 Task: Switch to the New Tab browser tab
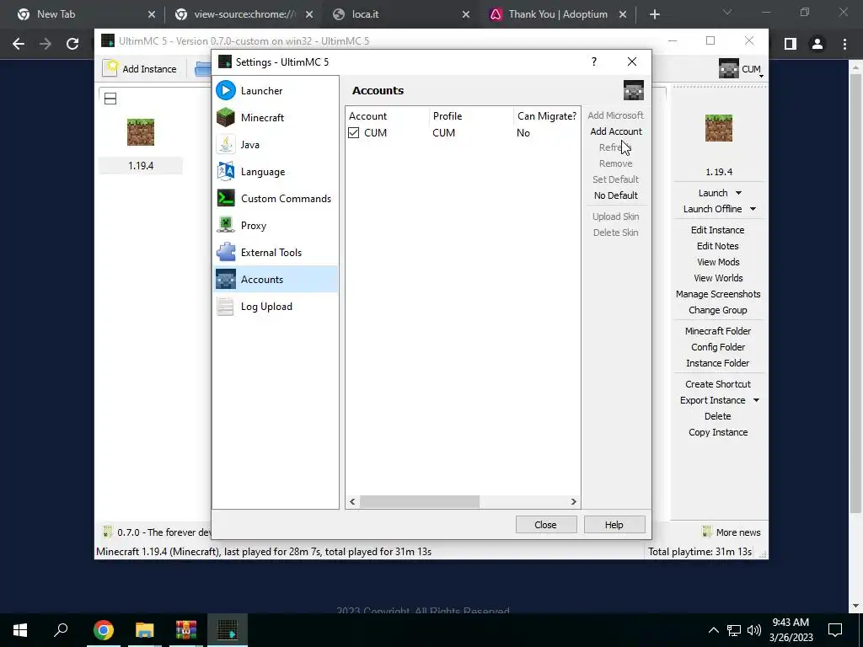pos(85,14)
